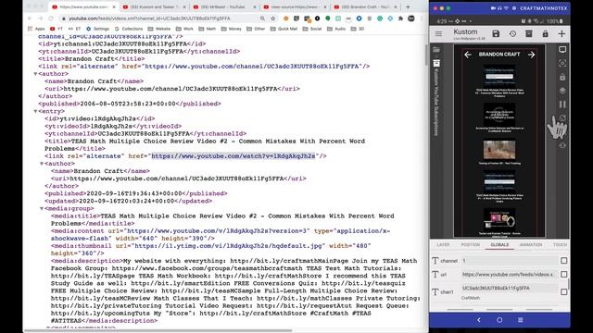Switch to the TOUCH tab

pos(560,244)
